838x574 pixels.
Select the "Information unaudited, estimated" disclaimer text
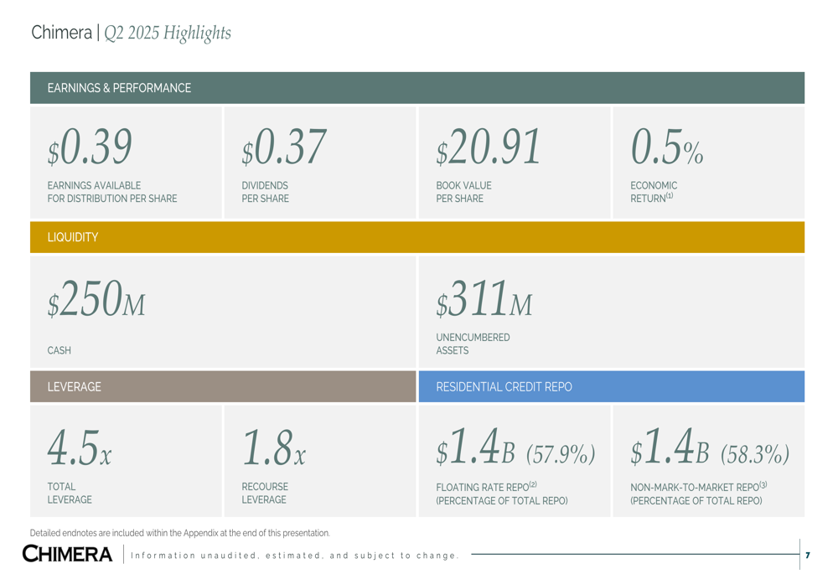(294, 556)
